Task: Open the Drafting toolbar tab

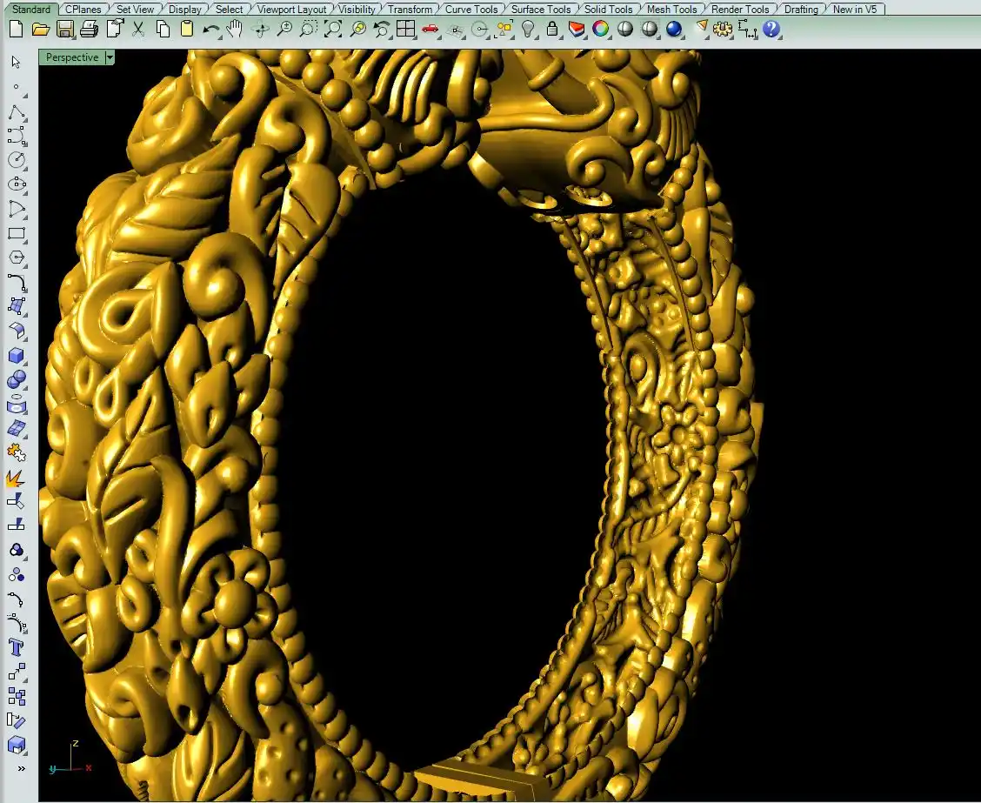Action: click(x=800, y=10)
